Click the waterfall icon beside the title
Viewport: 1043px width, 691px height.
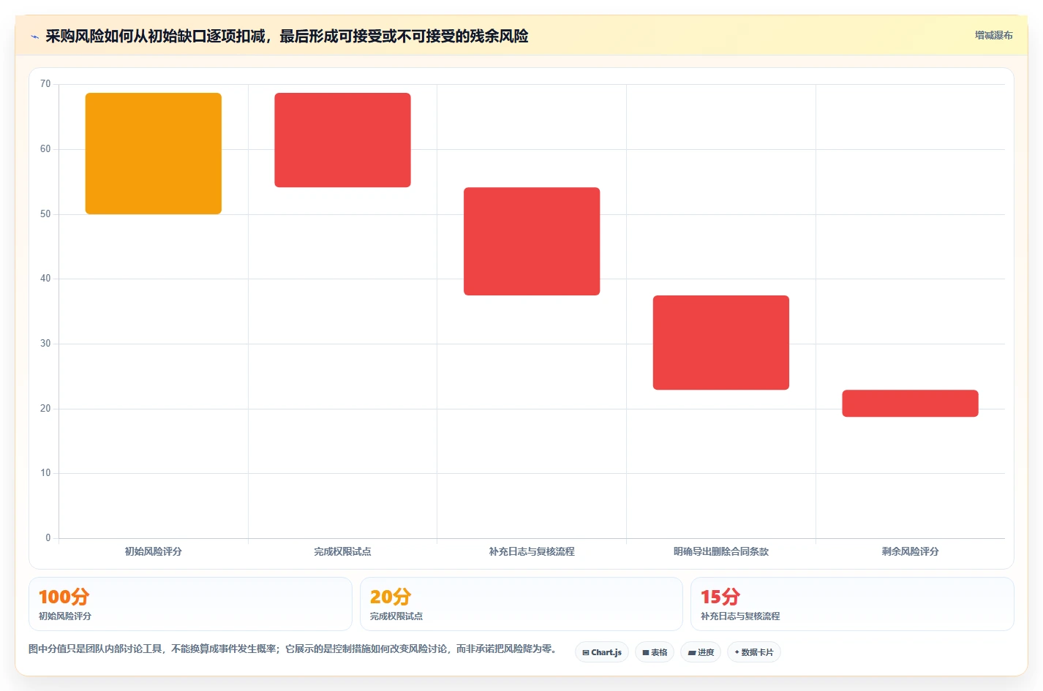click(34, 37)
